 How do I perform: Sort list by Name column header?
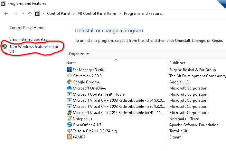[71, 63]
